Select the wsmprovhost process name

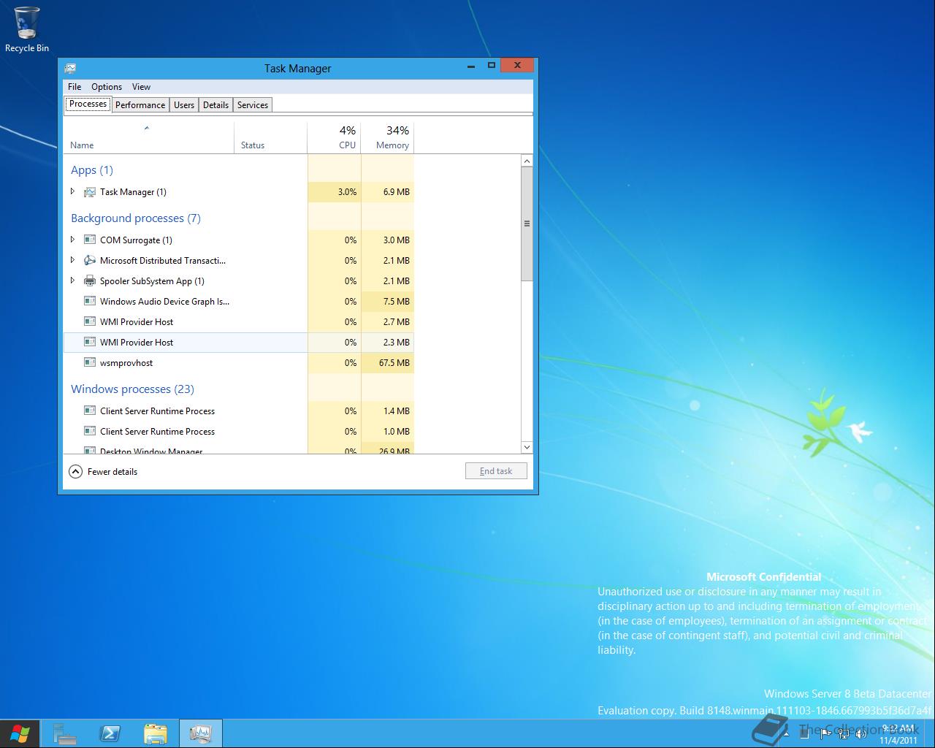(x=126, y=363)
